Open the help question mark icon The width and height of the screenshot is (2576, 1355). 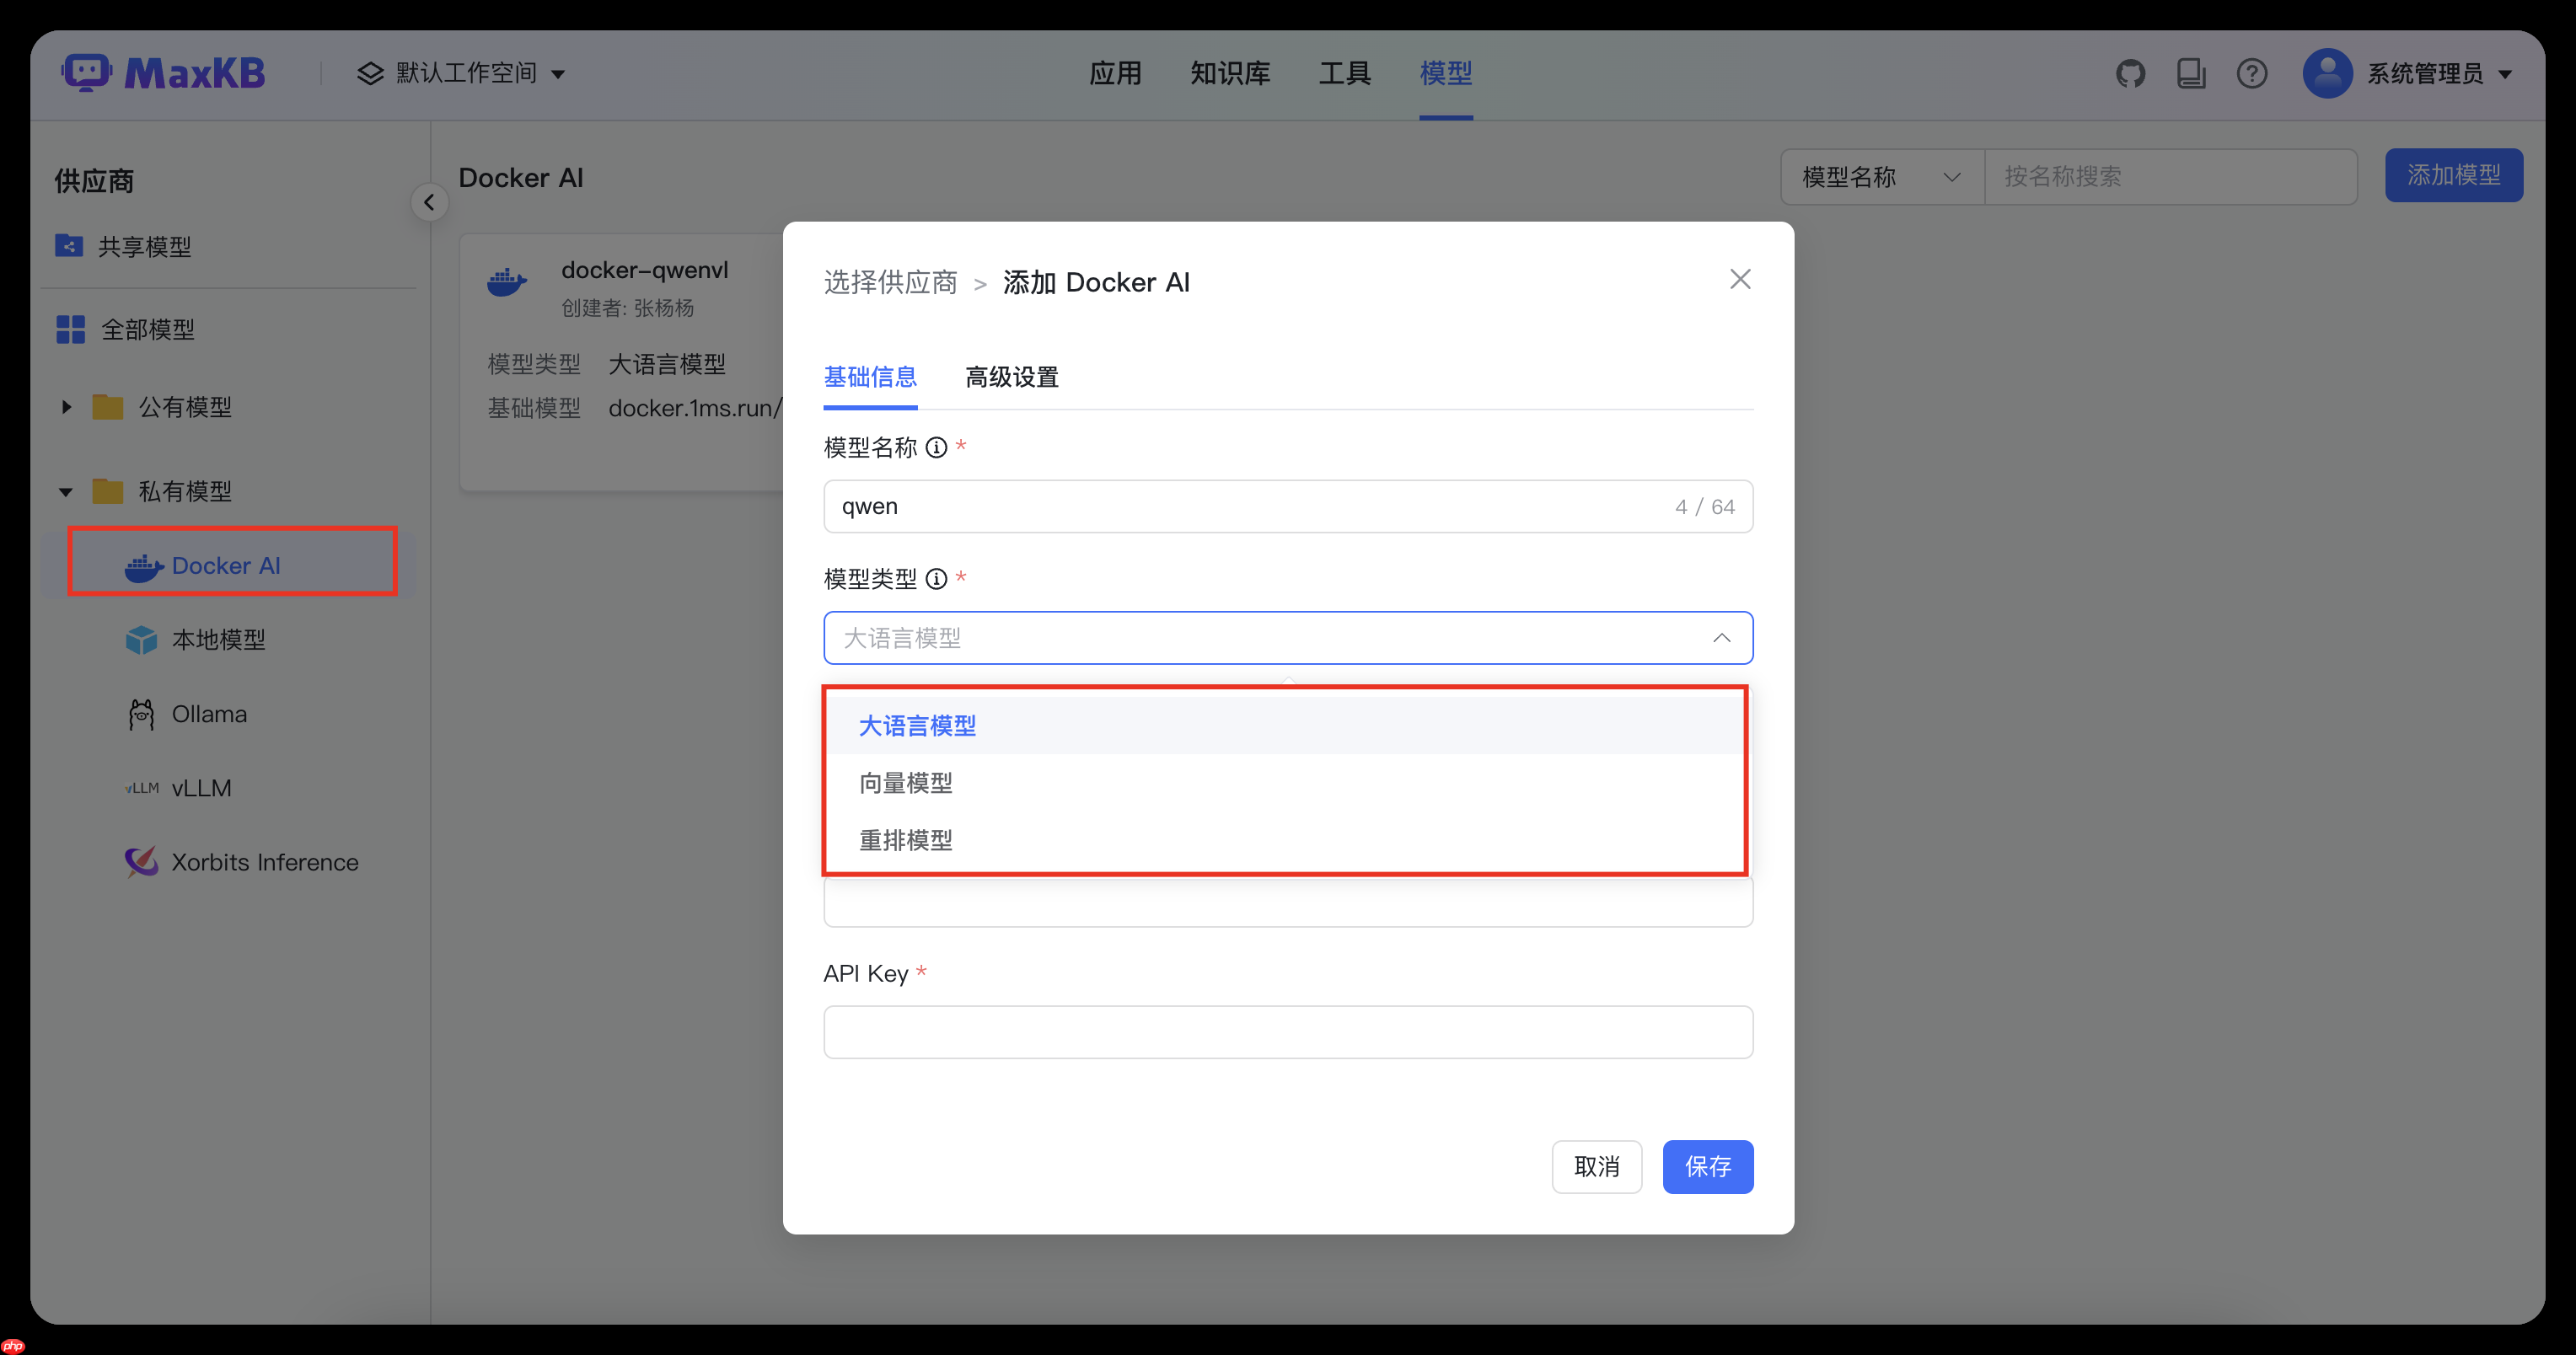(2251, 72)
